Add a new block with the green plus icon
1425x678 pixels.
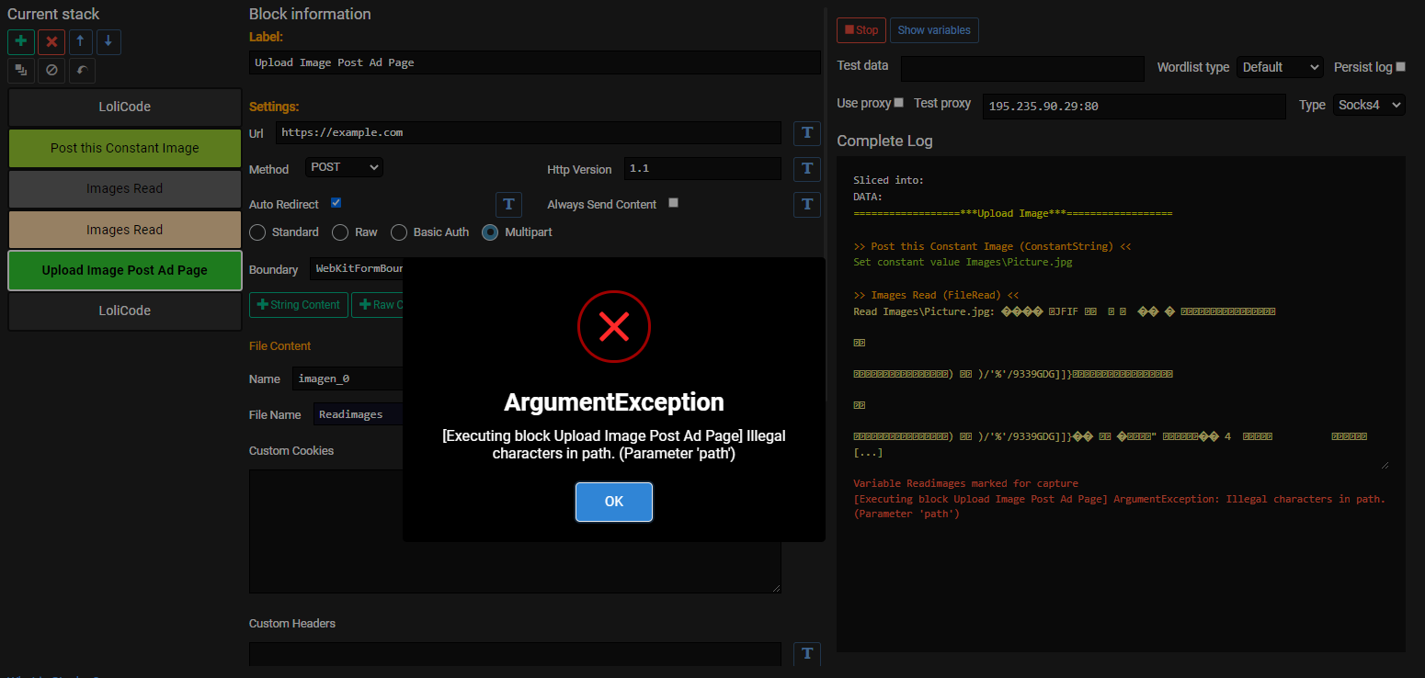coord(21,42)
